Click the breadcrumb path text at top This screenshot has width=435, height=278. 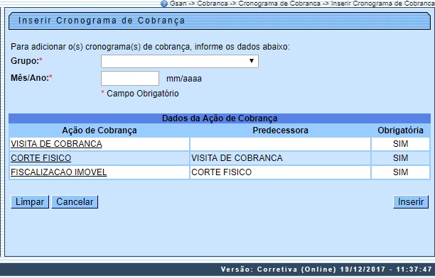coord(302,4)
